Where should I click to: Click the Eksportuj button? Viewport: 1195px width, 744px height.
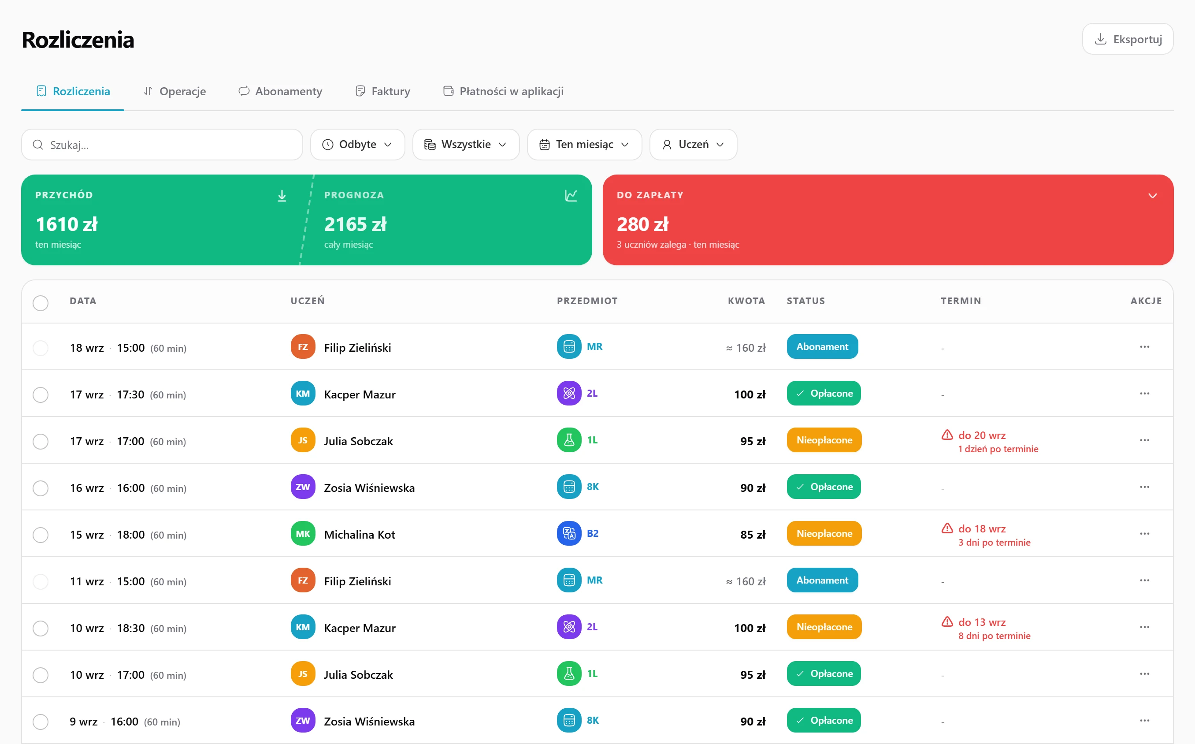tap(1128, 39)
